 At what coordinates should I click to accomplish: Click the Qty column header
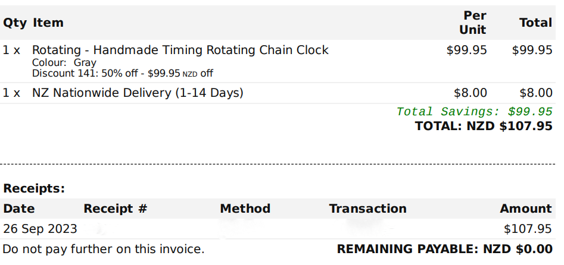click(15, 23)
